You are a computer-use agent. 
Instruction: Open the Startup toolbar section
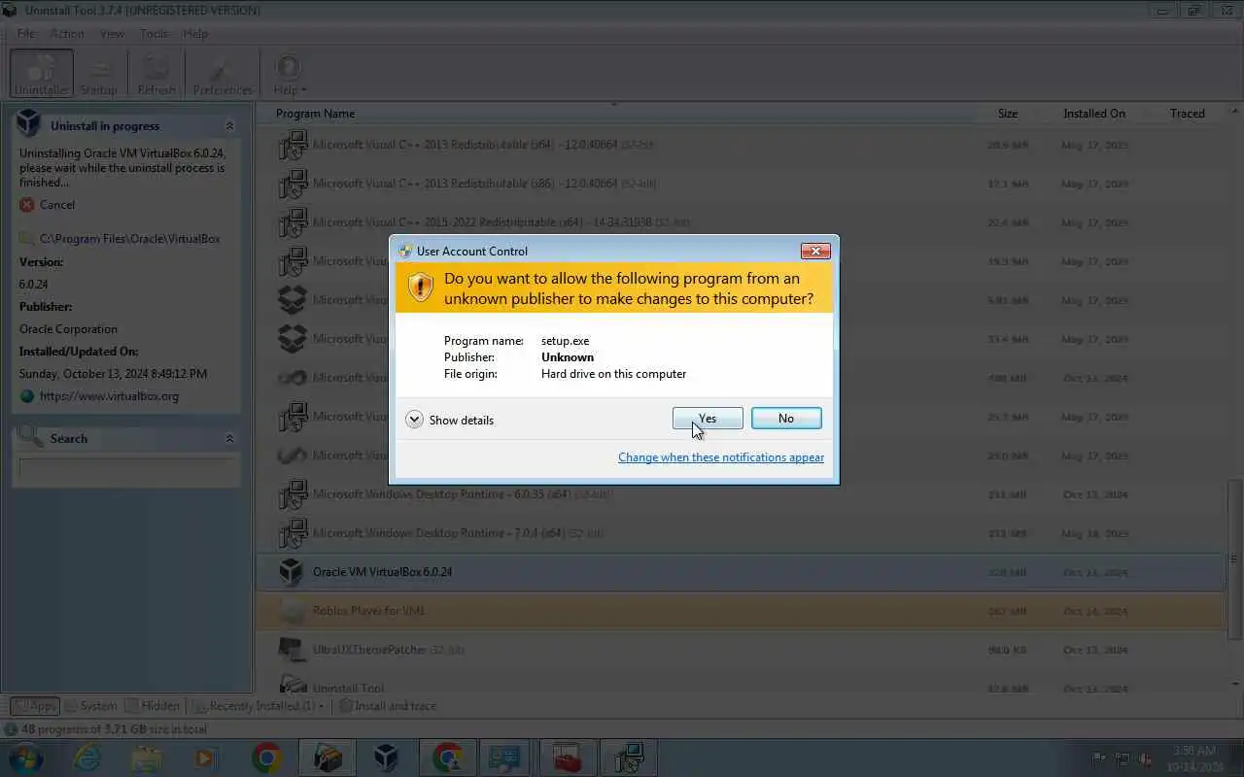(x=98, y=74)
